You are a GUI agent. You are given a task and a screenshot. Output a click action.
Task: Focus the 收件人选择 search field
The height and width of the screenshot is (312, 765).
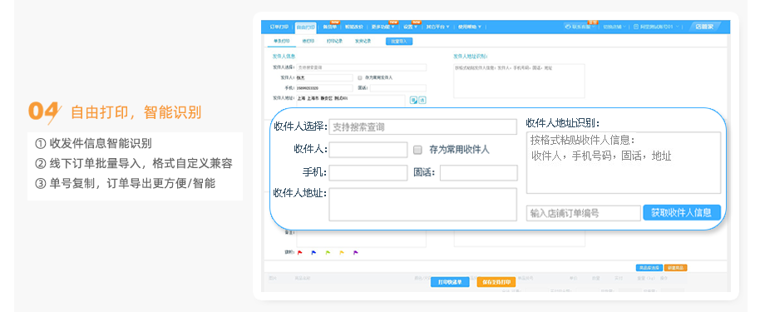click(x=422, y=127)
